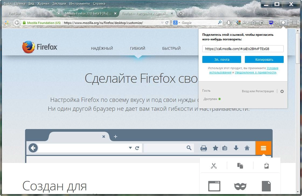This screenshot has height=196, width=302.
Task: Click the copy icon in illustrated menu
Action: [x=240, y=166]
